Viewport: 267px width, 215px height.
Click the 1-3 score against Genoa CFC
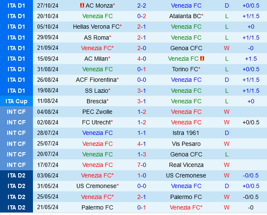142,154
